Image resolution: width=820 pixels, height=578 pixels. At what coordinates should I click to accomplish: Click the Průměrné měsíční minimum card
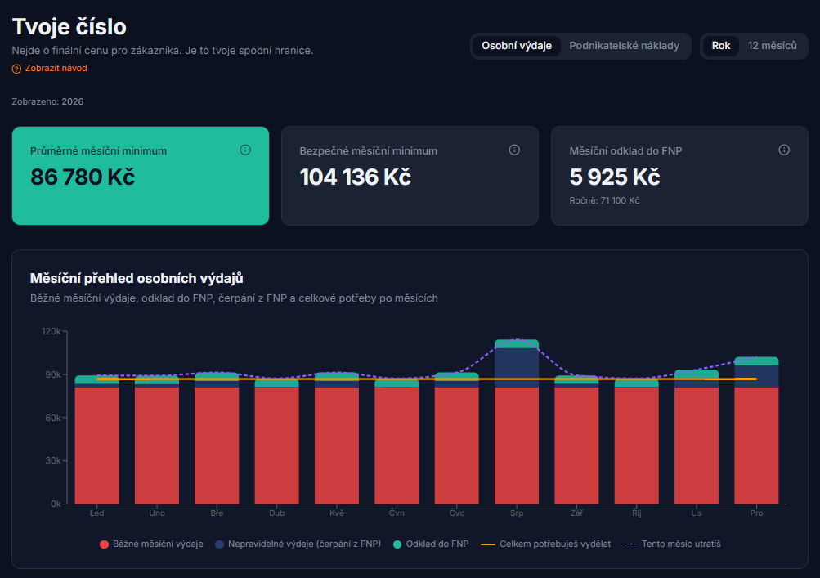click(140, 176)
